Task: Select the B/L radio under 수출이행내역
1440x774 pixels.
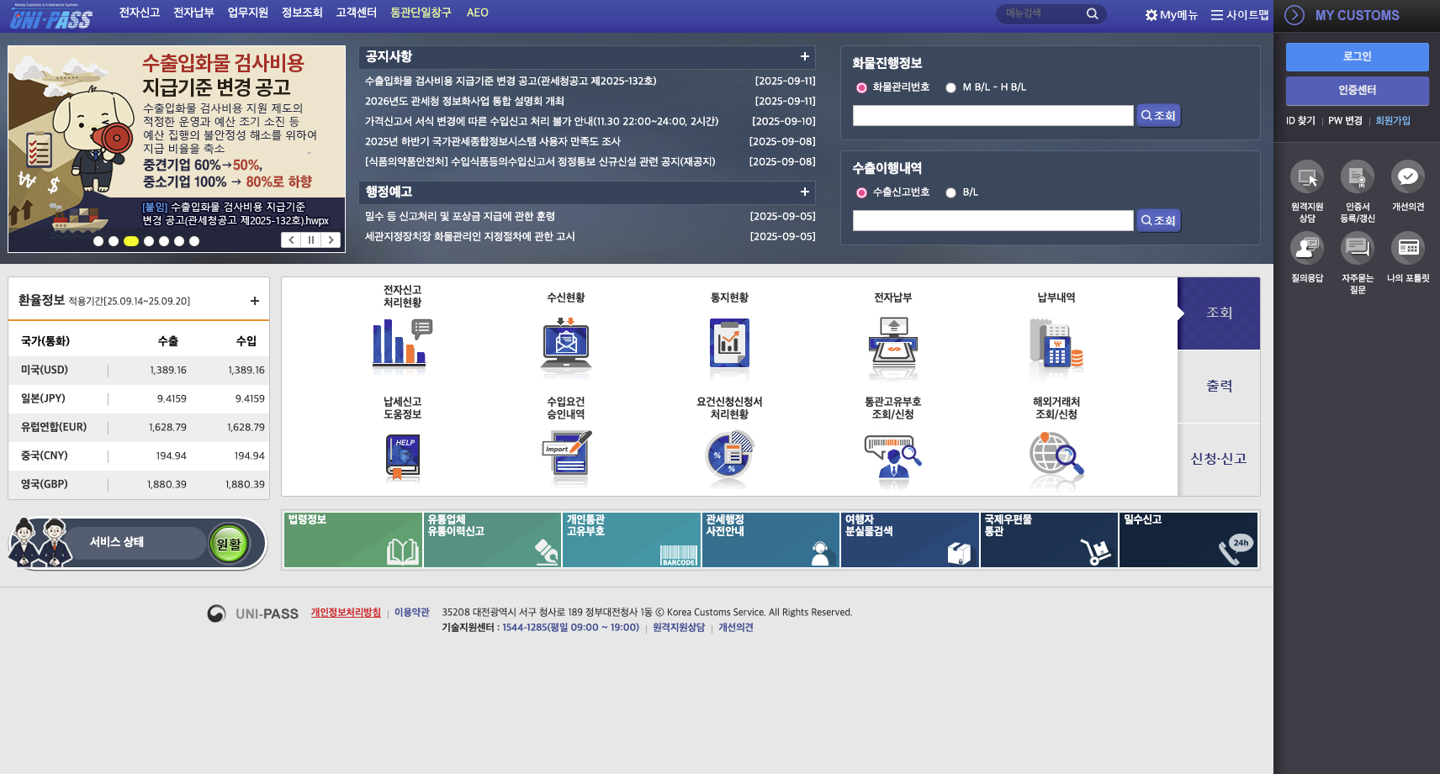Action: pyautogui.click(x=950, y=192)
